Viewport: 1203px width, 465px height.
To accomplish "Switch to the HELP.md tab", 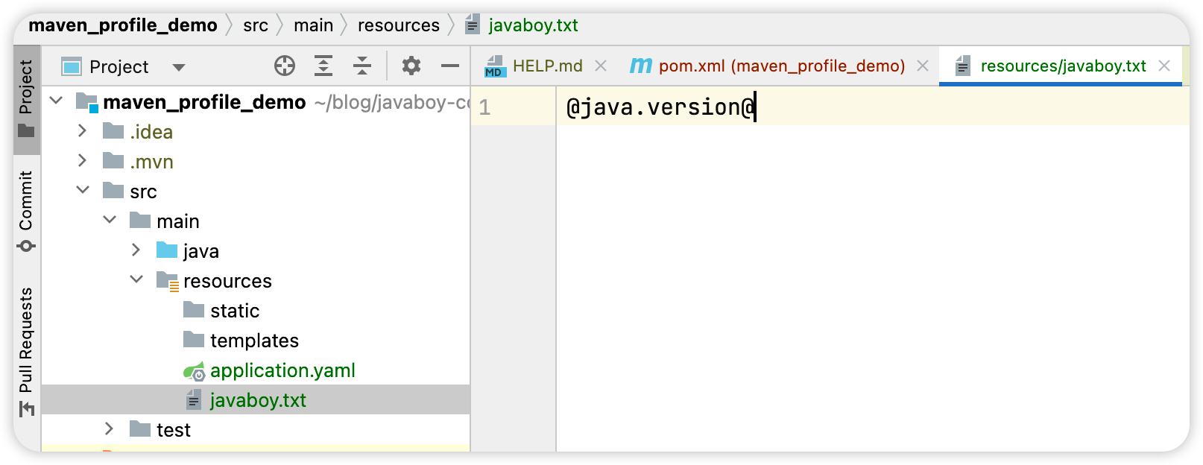I will pyautogui.click(x=546, y=66).
